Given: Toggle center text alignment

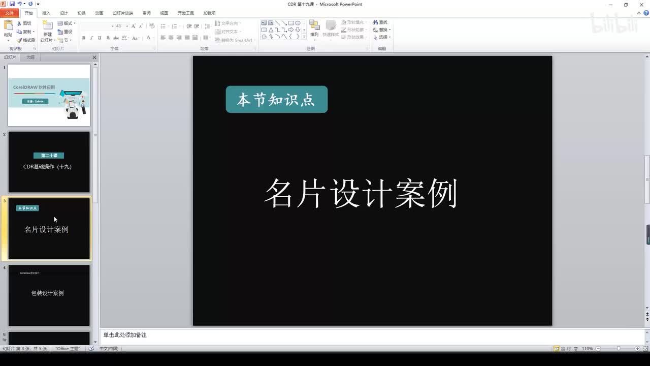Looking at the screenshot, I should pos(171,38).
